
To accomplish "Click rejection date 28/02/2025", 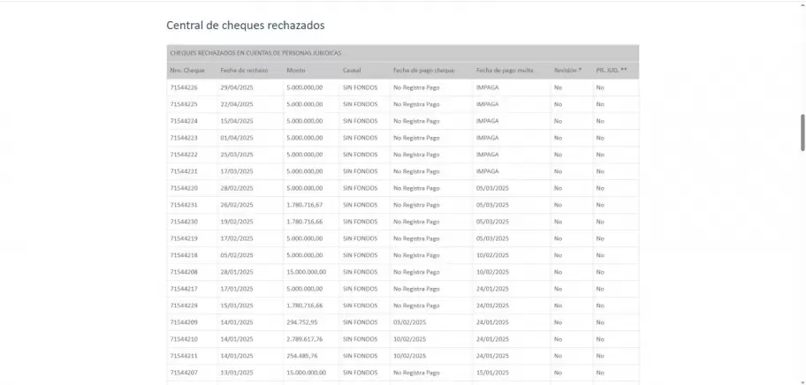I will click(x=237, y=188).
